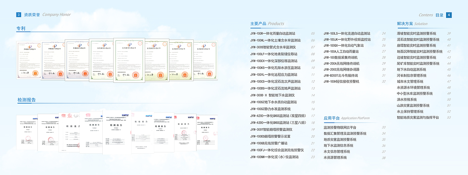Click the page number 4 badge beside 目录

(449, 15)
